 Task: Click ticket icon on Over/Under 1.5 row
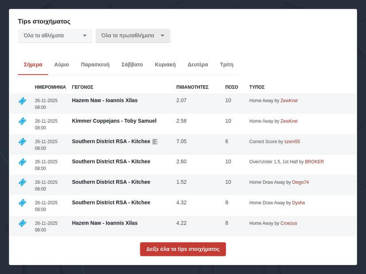coord(22,162)
